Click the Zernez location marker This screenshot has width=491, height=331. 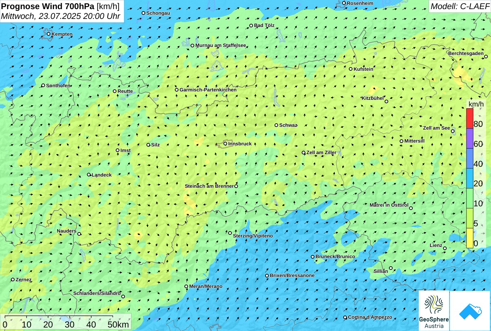pos(13,280)
